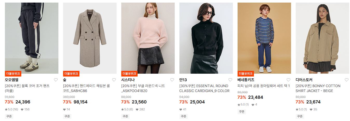Click the 더블유위크 badge on the jogger pants

(13, 73)
